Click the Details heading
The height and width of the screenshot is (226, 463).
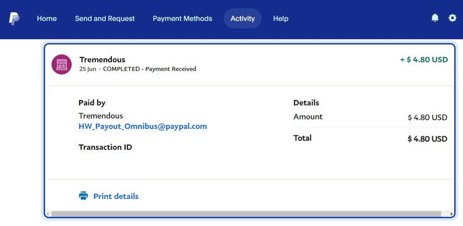point(306,103)
